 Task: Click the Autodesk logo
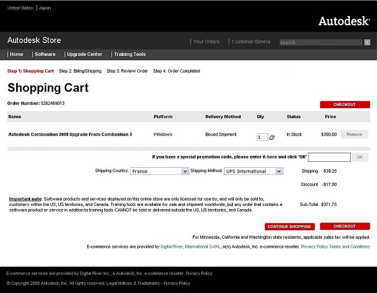coord(344,21)
